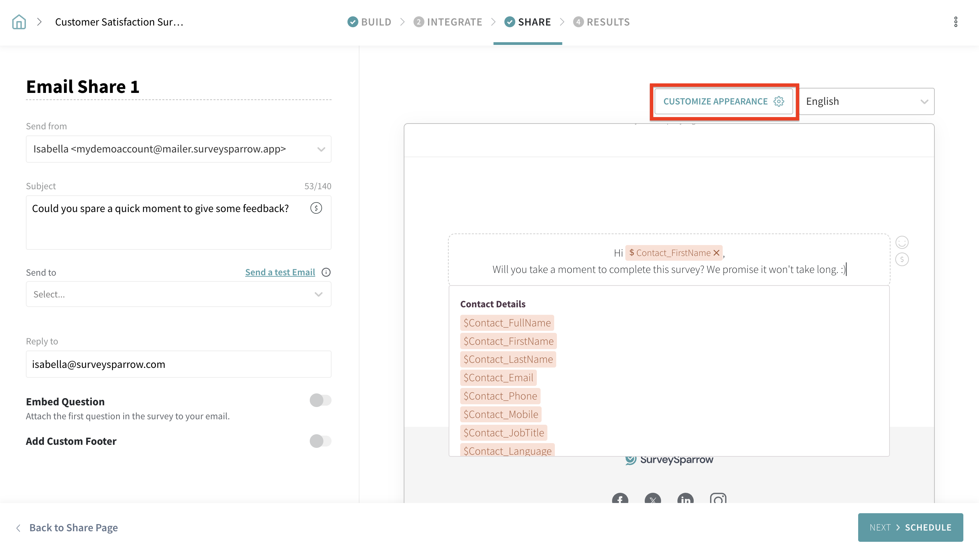Image resolution: width=979 pixels, height=552 pixels.
Task: Click info icon next to Send a test Email
Action: [x=326, y=272]
